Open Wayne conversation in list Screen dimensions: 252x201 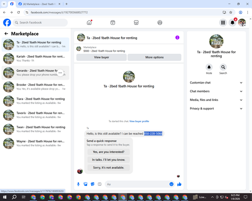pyautogui.click(x=35, y=143)
